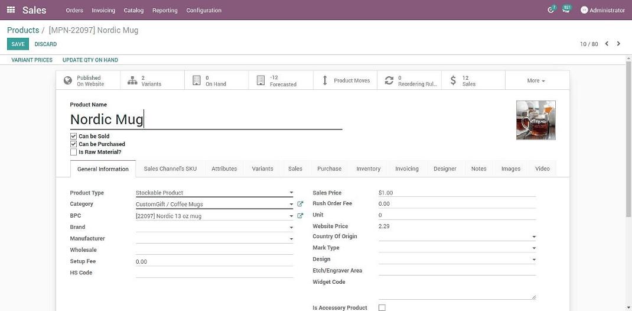This screenshot has width=632, height=311.
Task: Toggle the Can be Purchased checkbox
Action: [73, 144]
